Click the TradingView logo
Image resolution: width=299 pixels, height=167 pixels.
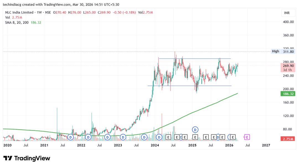coord(27,158)
